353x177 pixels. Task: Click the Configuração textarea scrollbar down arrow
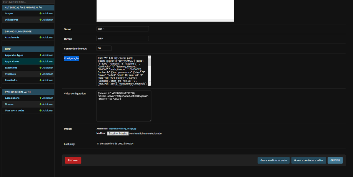149,82
